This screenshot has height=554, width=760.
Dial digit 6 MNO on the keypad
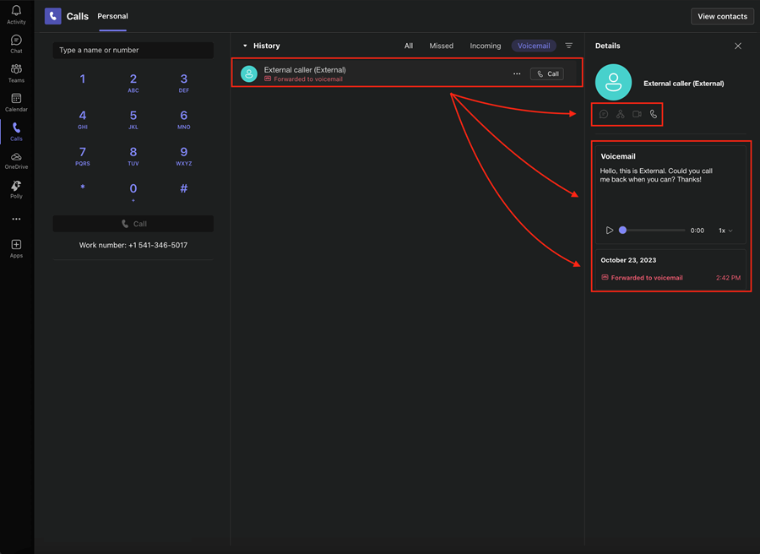click(184, 119)
